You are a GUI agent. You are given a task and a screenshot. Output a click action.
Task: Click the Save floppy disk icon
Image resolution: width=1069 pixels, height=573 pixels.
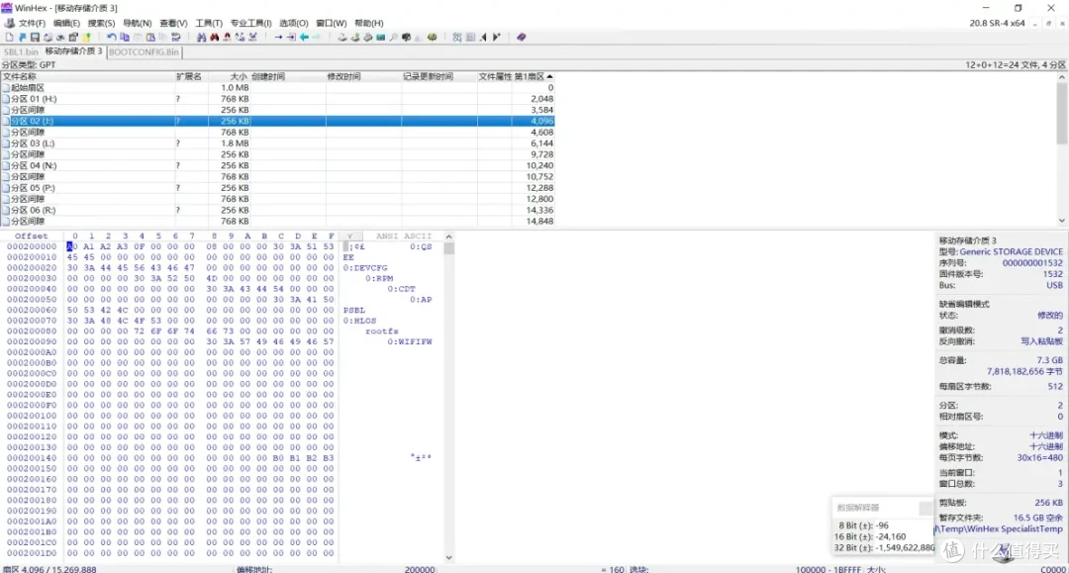34,38
